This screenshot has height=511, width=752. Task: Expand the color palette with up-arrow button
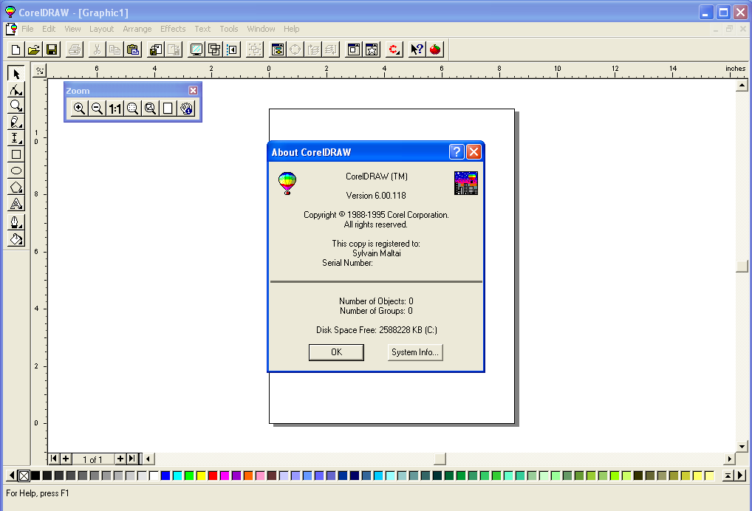click(728, 476)
